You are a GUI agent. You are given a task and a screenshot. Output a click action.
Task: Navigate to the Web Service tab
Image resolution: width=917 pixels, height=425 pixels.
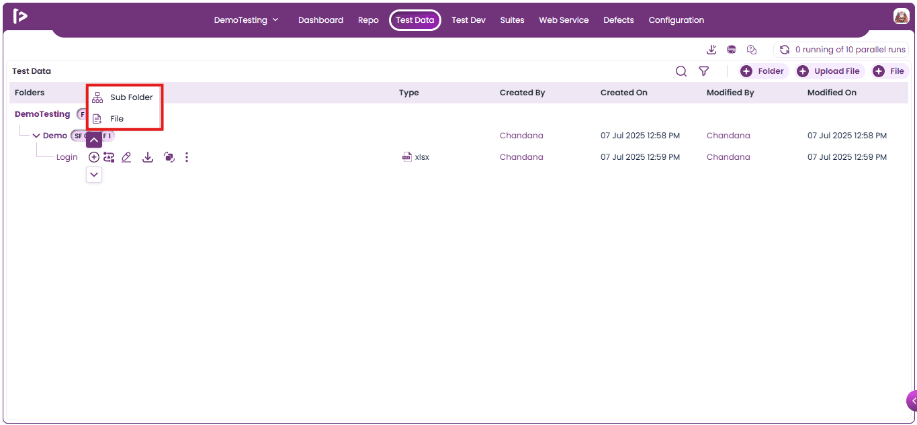click(x=564, y=20)
